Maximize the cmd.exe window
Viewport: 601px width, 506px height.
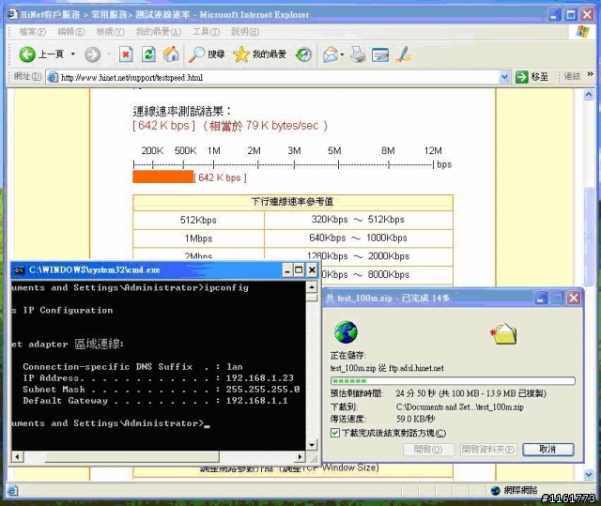pyautogui.click(x=299, y=270)
